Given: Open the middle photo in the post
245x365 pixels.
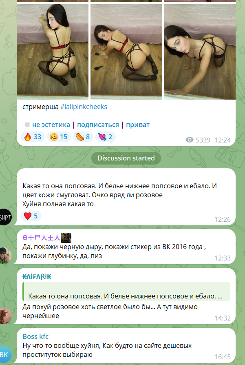Looking at the screenshot, I should pos(126,52).
